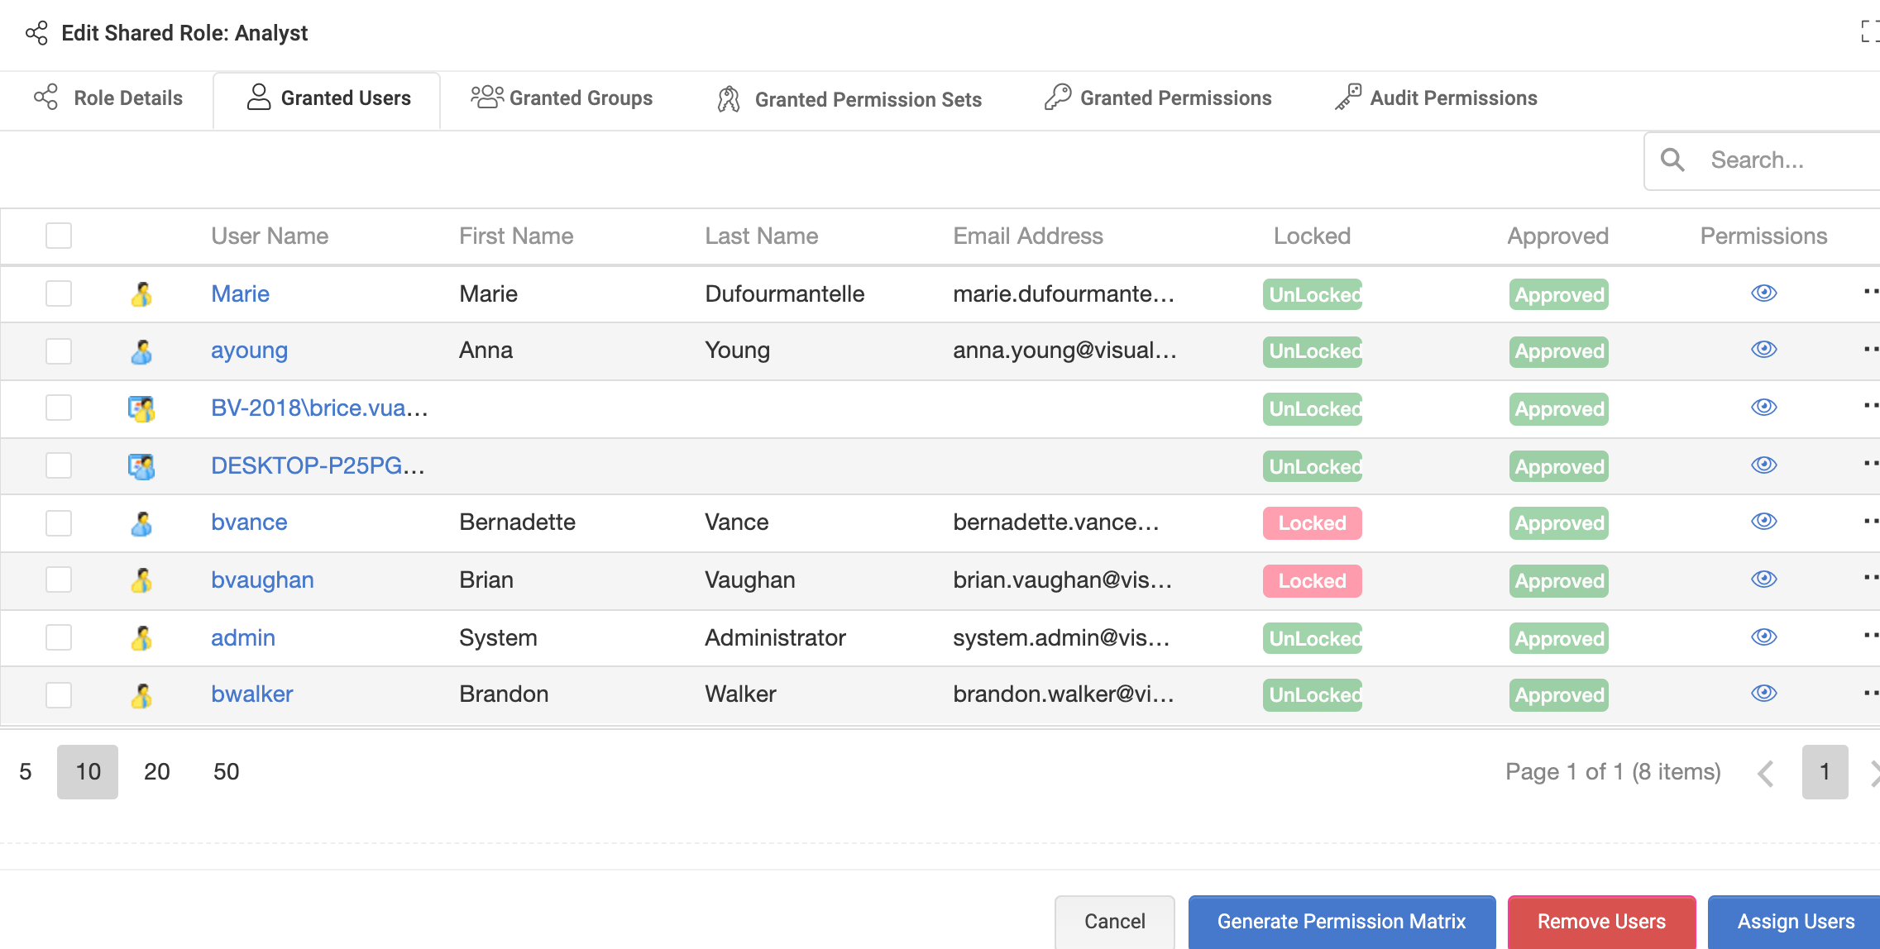Open the more options menu for bwalker
The height and width of the screenshot is (949, 1880).
click(1869, 693)
